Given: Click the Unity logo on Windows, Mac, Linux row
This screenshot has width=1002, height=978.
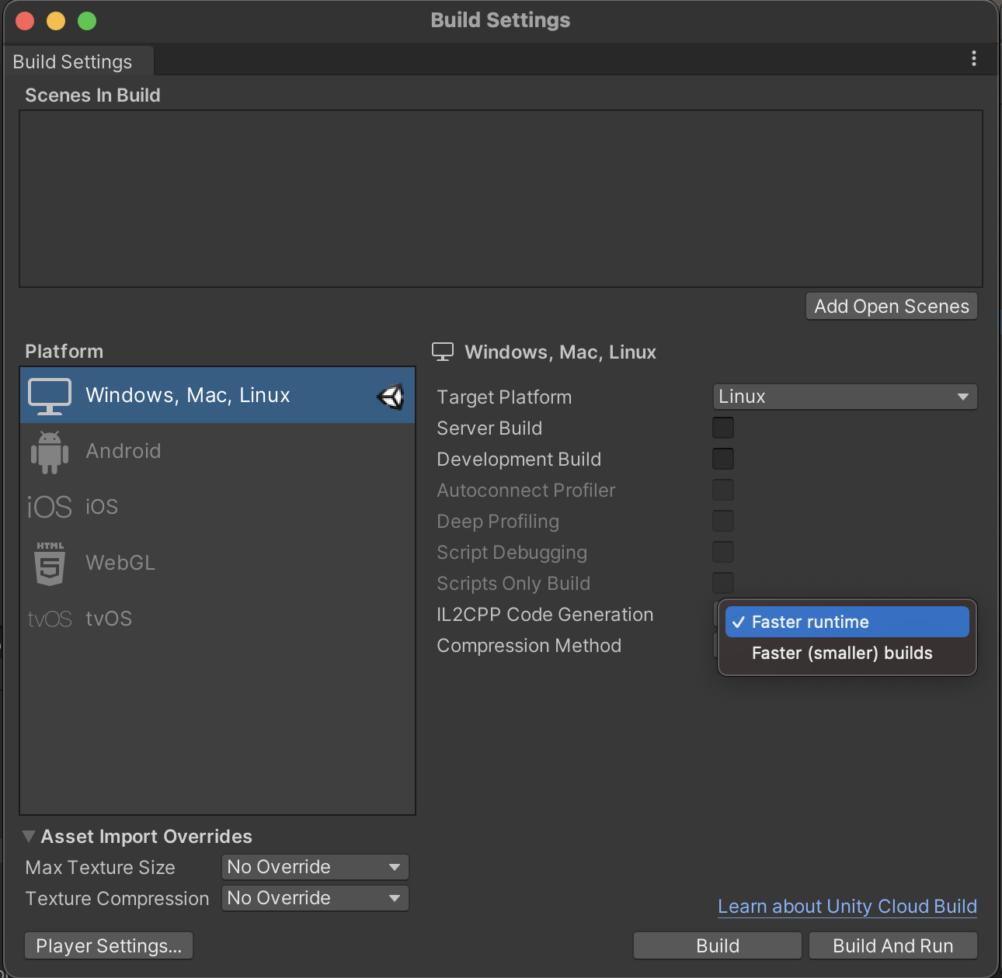Looking at the screenshot, I should 391,397.
